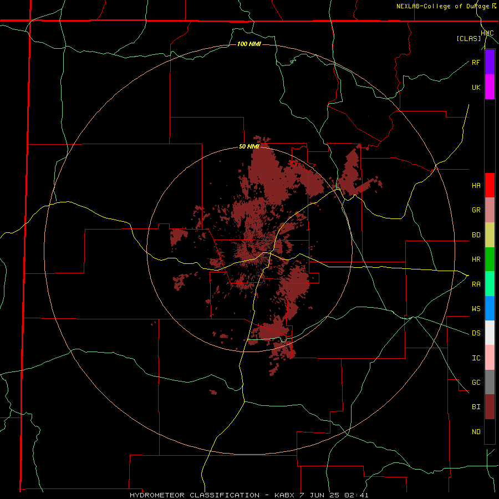
Task: Click the brown BI legend swatch
Action: (490, 407)
